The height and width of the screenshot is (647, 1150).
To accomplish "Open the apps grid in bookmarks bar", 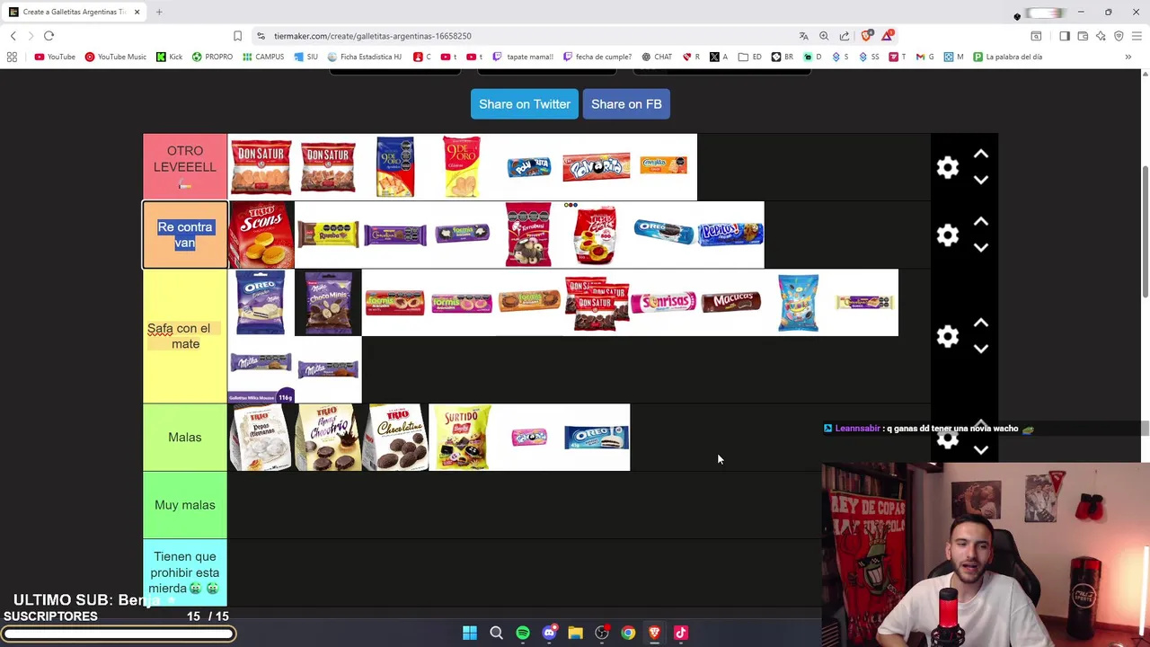I will (x=12, y=57).
